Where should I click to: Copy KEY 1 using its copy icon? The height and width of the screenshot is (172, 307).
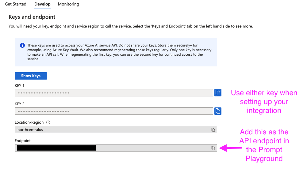pyautogui.click(x=218, y=93)
